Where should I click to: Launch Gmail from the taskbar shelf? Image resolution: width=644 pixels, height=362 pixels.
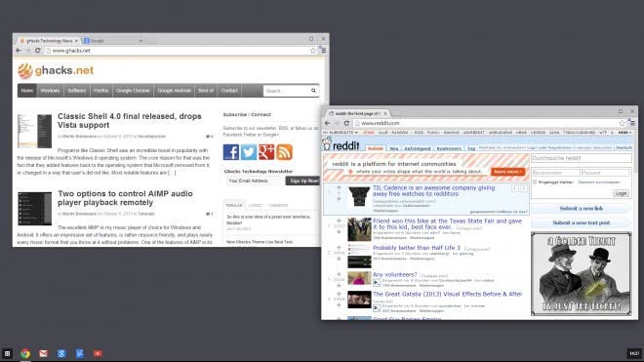(x=43, y=353)
